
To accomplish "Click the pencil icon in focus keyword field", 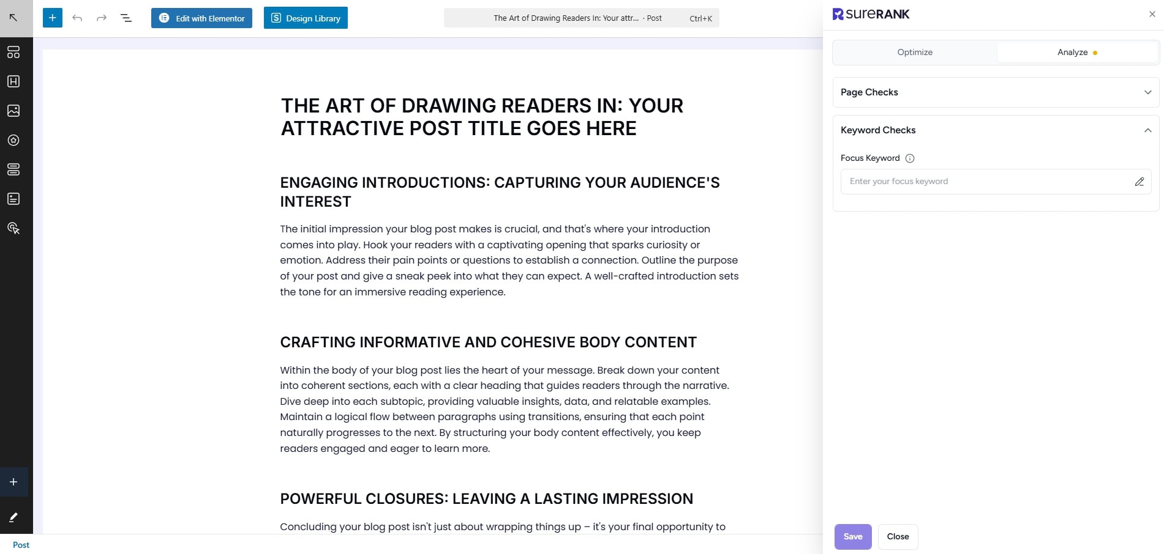I will tap(1139, 182).
